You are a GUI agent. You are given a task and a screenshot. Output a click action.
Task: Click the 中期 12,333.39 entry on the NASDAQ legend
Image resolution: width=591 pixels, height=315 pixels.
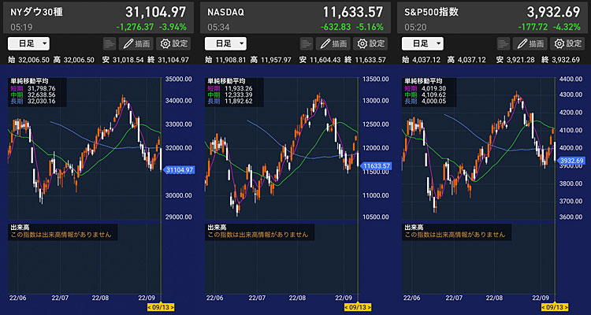tap(232, 94)
